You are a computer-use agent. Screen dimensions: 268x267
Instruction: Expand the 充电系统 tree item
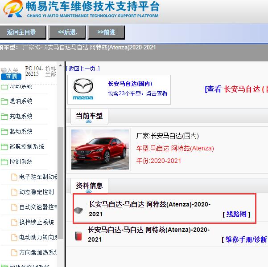21,116
